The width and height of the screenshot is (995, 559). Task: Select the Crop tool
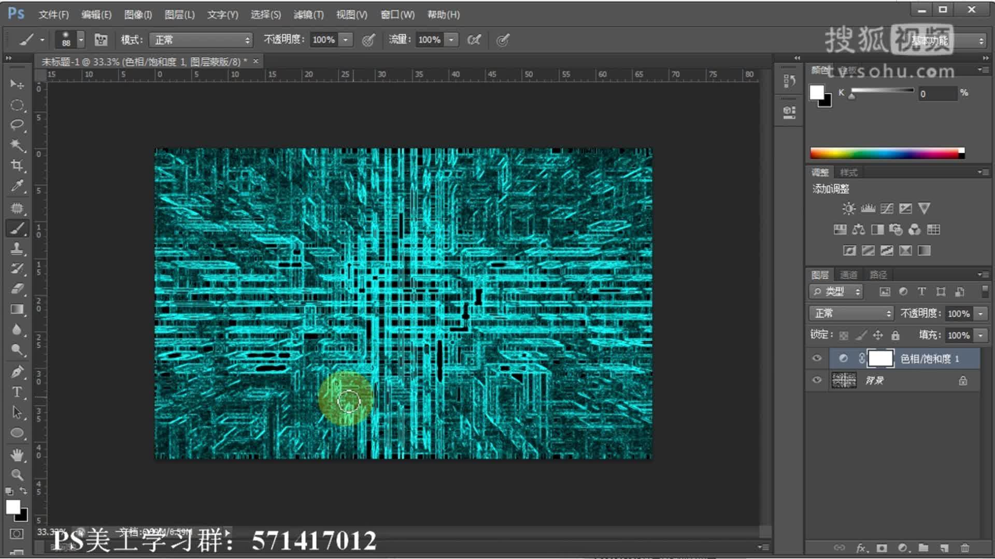pyautogui.click(x=17, y=166)
